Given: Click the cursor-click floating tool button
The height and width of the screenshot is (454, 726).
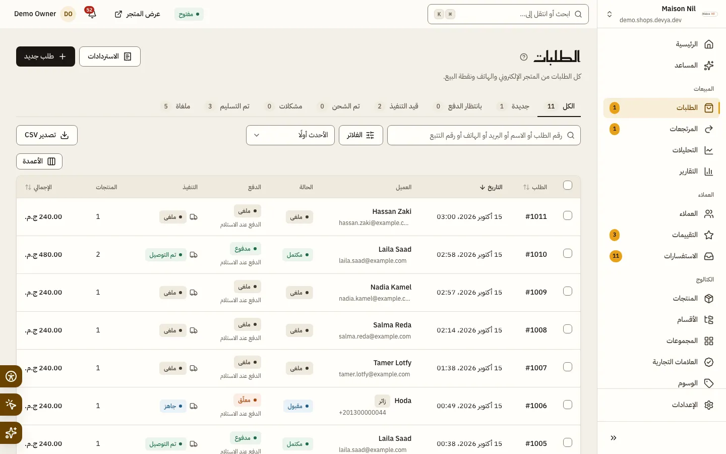Looking at the screenshot, I should (x=11, y=405).
